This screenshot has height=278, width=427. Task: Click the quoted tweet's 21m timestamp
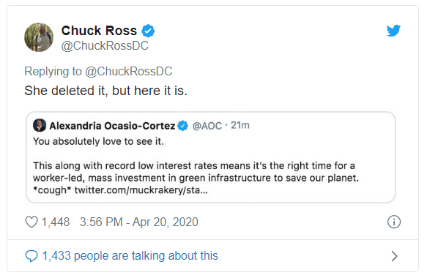click(240, 125)
